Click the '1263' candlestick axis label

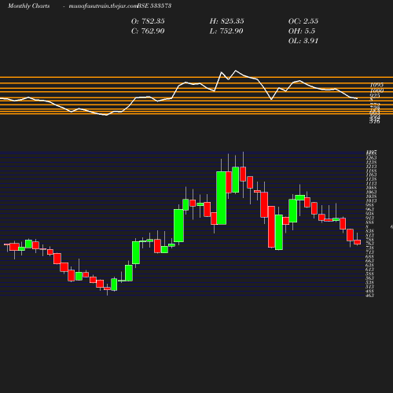click(x=371, y=158)
